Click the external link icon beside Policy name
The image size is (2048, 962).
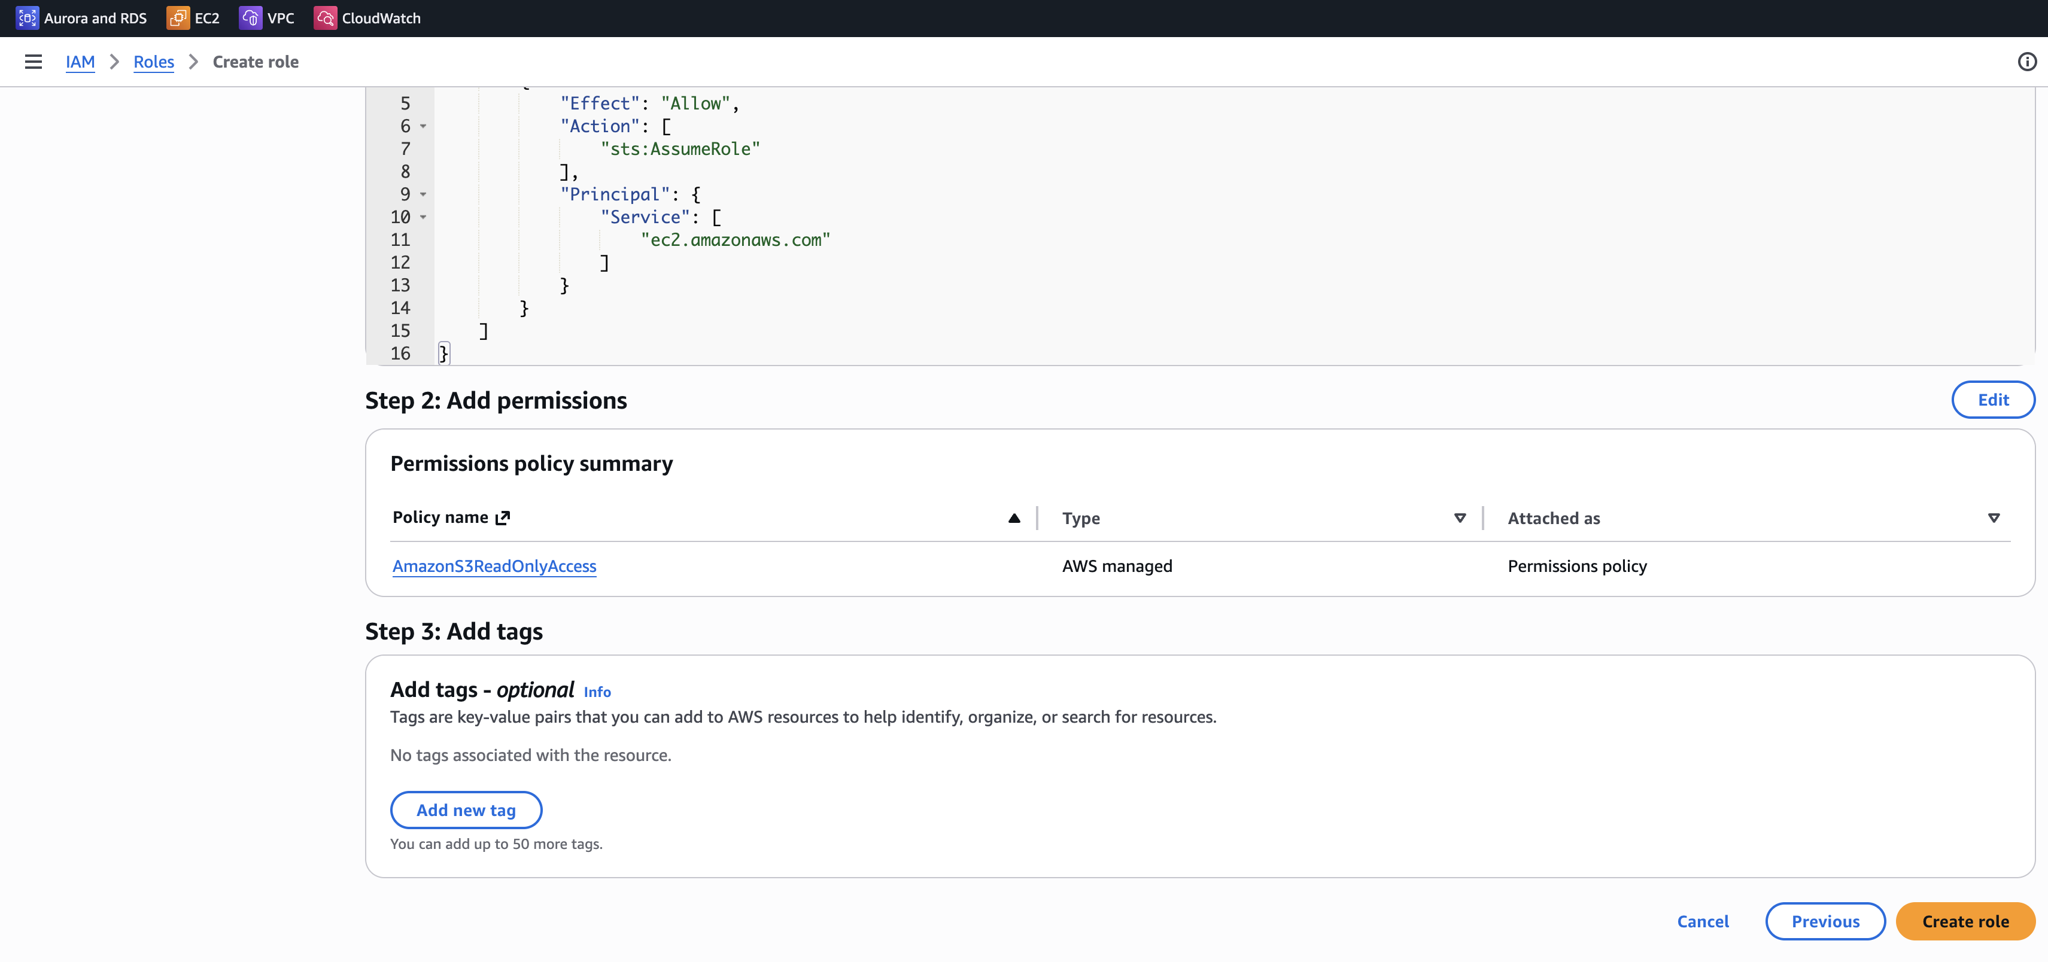[503, 518]
